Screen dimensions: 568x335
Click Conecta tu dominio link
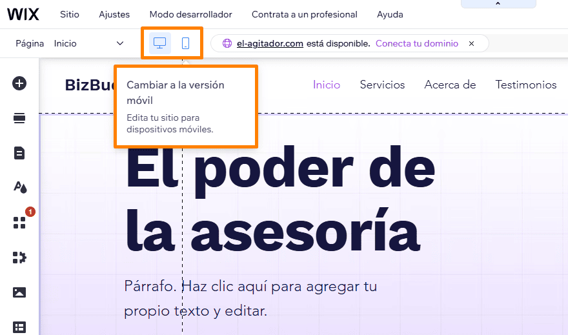click(416, 43)
